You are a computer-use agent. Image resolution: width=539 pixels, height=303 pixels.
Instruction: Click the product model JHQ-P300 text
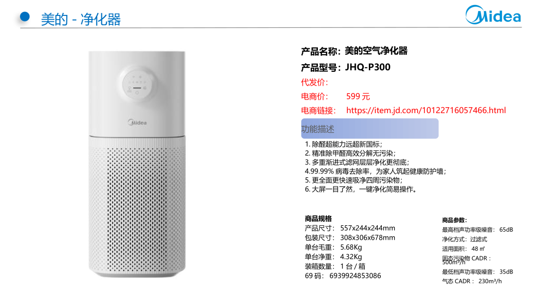point(367,67)
